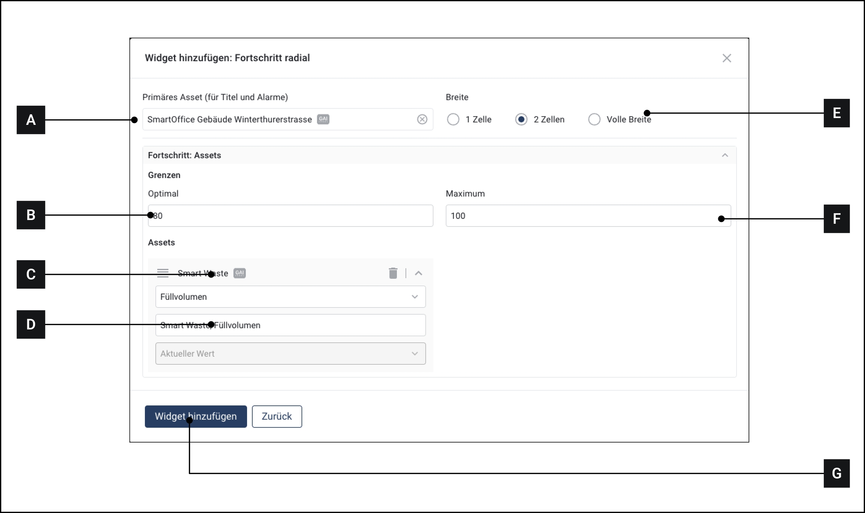865x513 pixels.
Task: Click GAI badge beside Smart Waste
Action: click(x=240, y=273)
